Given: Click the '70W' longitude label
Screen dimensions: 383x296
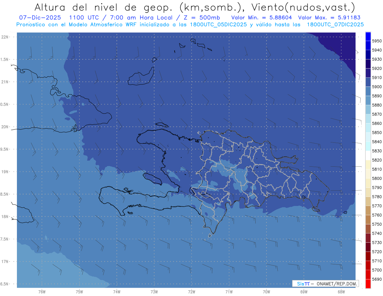Looking at the screenshot, I should coord(267,292).
